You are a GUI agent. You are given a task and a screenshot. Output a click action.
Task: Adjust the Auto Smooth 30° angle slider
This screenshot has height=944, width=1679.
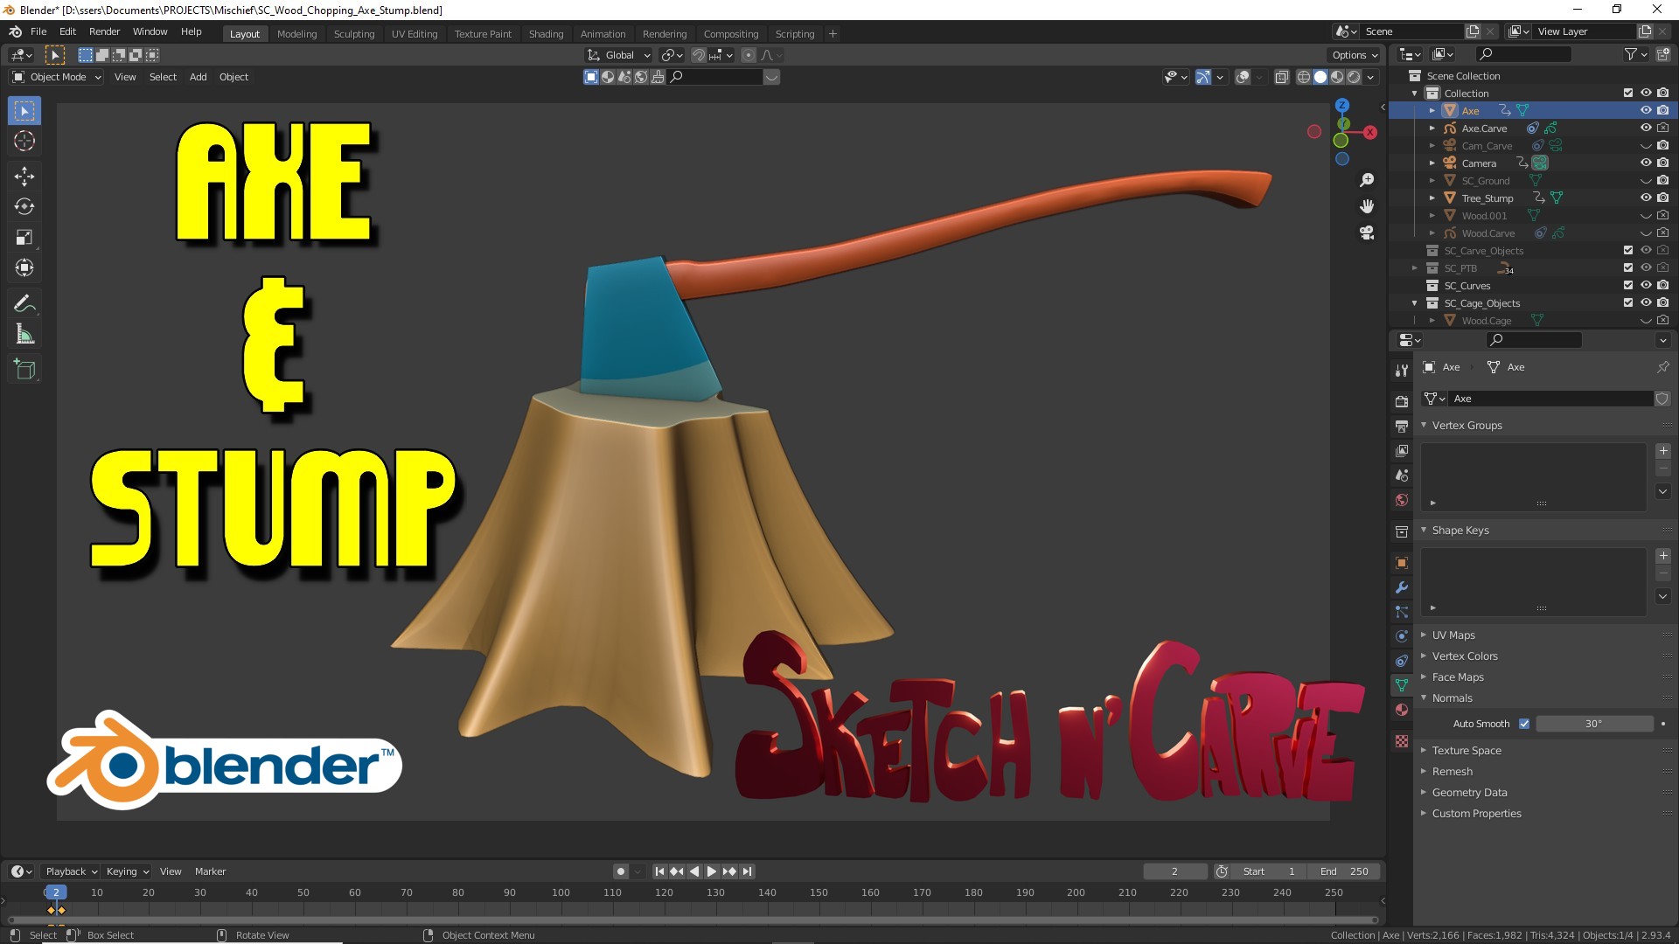(x=1594, y=724)
